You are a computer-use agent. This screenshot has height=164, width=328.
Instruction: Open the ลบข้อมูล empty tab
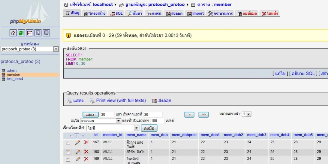[247, 13]
